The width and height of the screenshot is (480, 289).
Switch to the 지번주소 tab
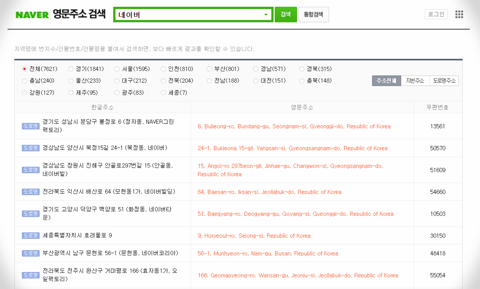point(415,81)
